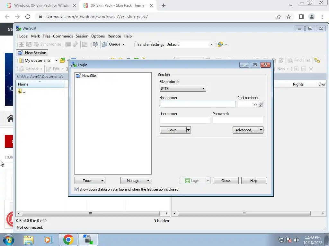This screenshot has width=329, height=246.
Task: Click the remote folder tree icon
Action: pos(317,60)
